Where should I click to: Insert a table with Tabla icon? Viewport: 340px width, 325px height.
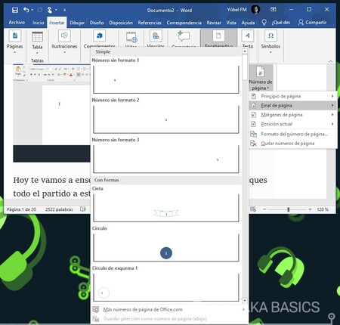pos(37,37)
